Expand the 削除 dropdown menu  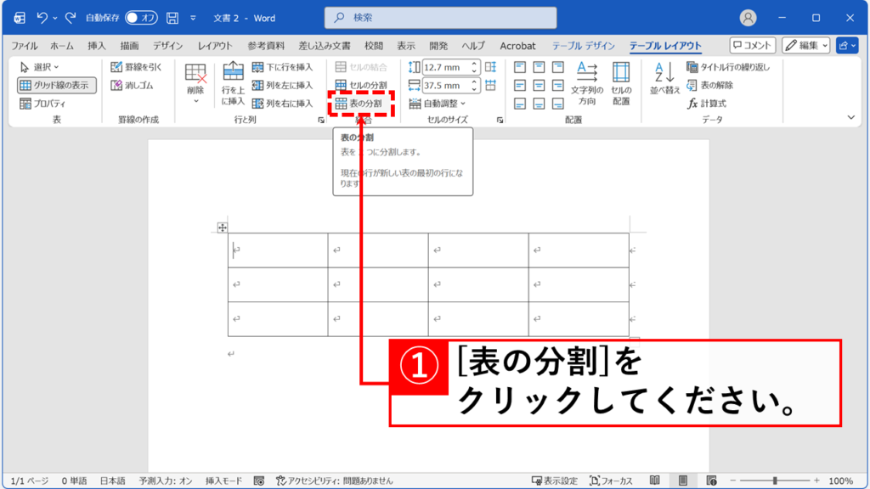(x=196, y=102)
